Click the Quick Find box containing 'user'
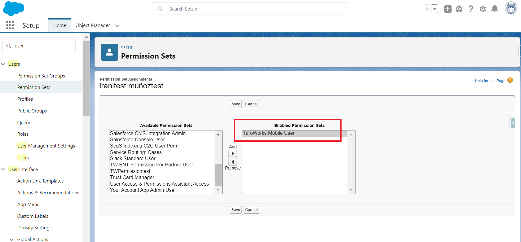521x242 pixels. point(39,45)
